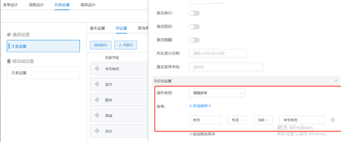The image size is (341, 142).
Task: Click the drag handle icon for 数学
Action: tap(97, 100)
